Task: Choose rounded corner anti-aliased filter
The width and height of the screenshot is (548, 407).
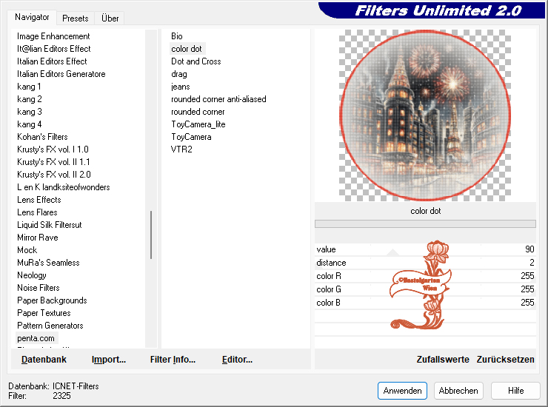Action: [x=218, y=99]
